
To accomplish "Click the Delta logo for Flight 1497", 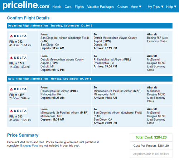I will [x=18, y=89].
